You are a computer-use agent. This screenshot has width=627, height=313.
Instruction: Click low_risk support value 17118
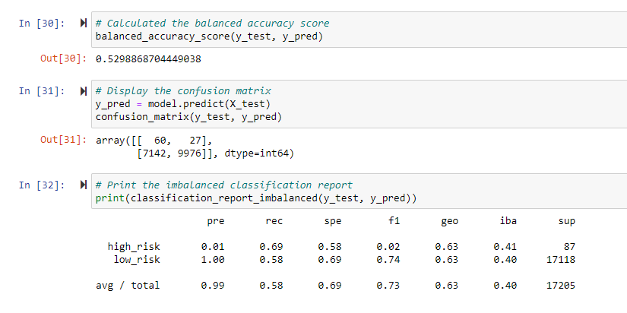(561, 260)
